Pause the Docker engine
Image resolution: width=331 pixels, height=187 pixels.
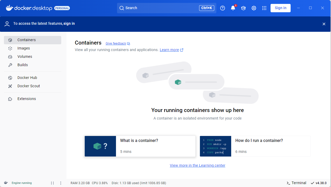tap(52, 183)
